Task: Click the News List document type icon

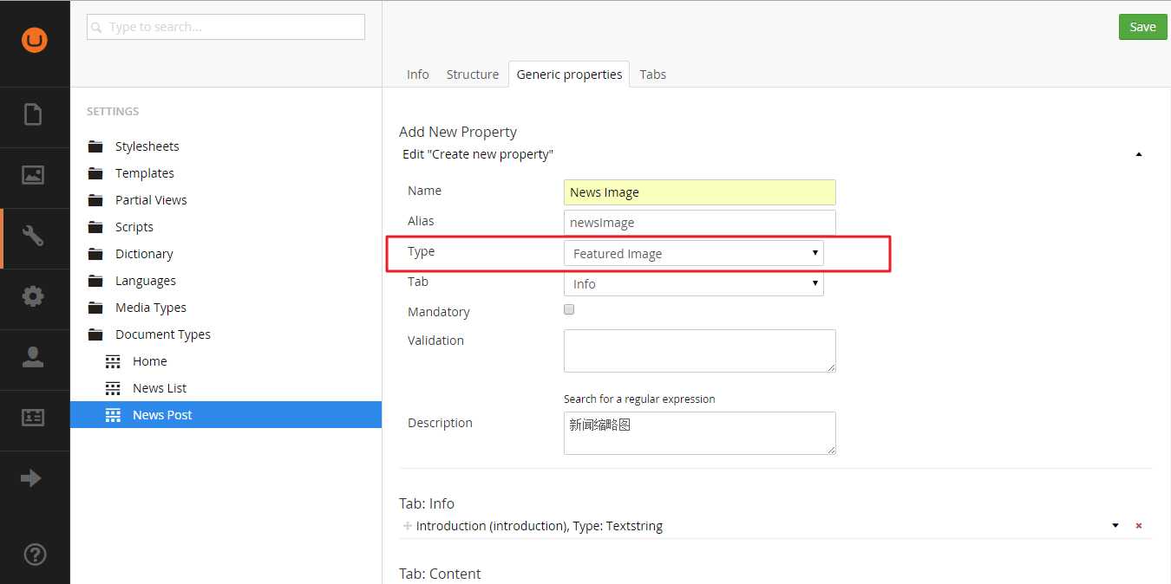Action: point(113,388)
